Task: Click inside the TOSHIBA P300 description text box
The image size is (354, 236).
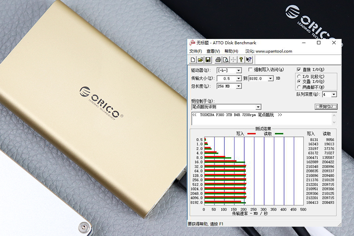Action: click(262, 119)
